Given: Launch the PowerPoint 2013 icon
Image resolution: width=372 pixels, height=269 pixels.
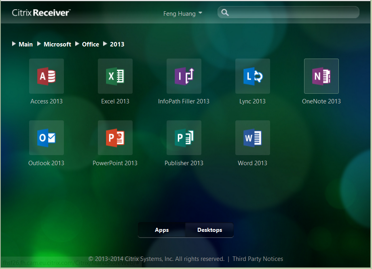Looking at the screenshot, I should 115,138.
